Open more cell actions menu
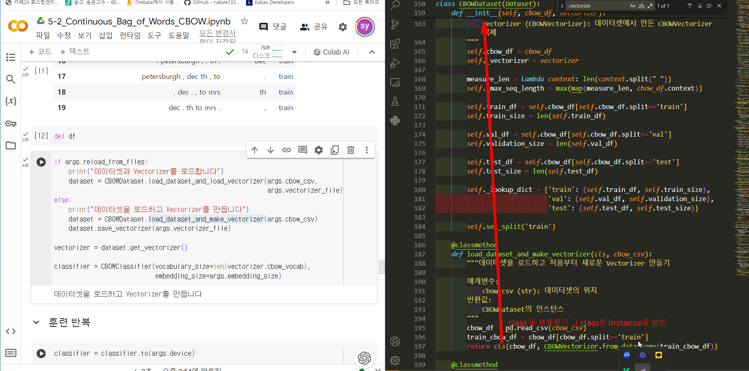The height and width of the screenshot is (371, 749). coord(367,150)
